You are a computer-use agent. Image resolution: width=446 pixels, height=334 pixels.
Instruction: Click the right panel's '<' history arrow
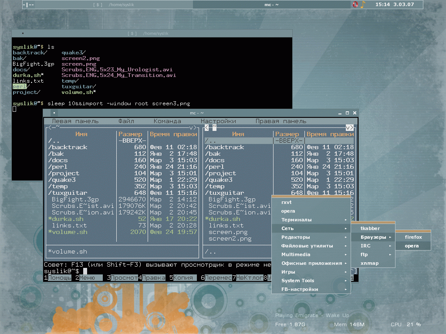pyautogui.click(x=207, y=127)
